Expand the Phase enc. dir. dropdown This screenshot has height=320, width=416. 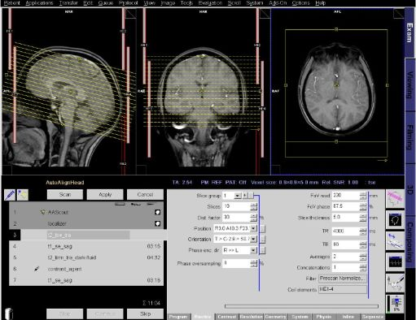253,250
